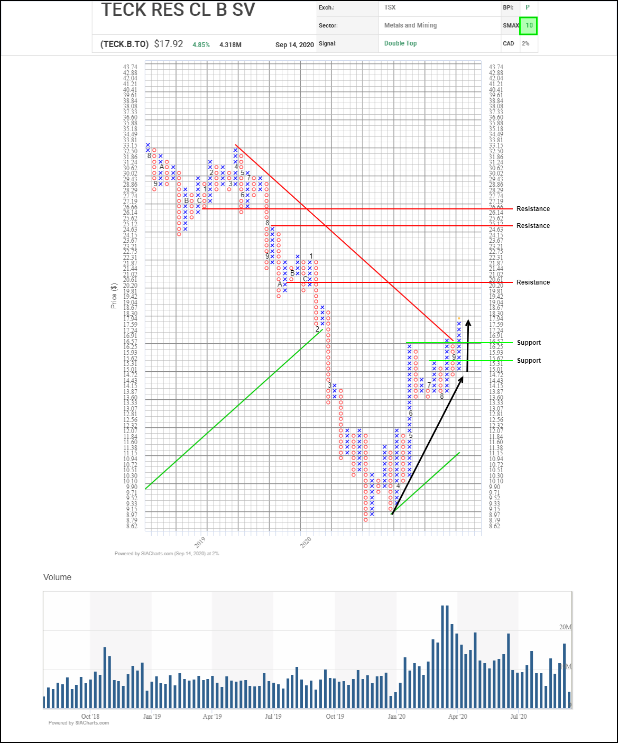Click the lower Support label
The image size is (618, 743).
pos(529,361)
